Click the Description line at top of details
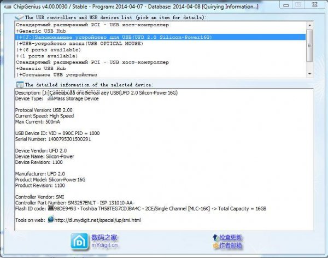The image size is (328, 258). pos(96,93)
